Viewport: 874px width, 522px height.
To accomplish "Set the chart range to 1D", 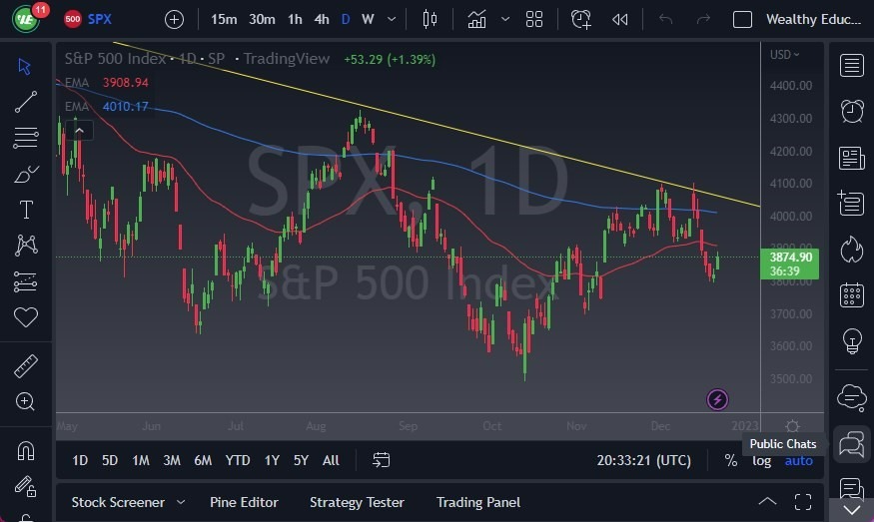I will [x=80, y=460].
